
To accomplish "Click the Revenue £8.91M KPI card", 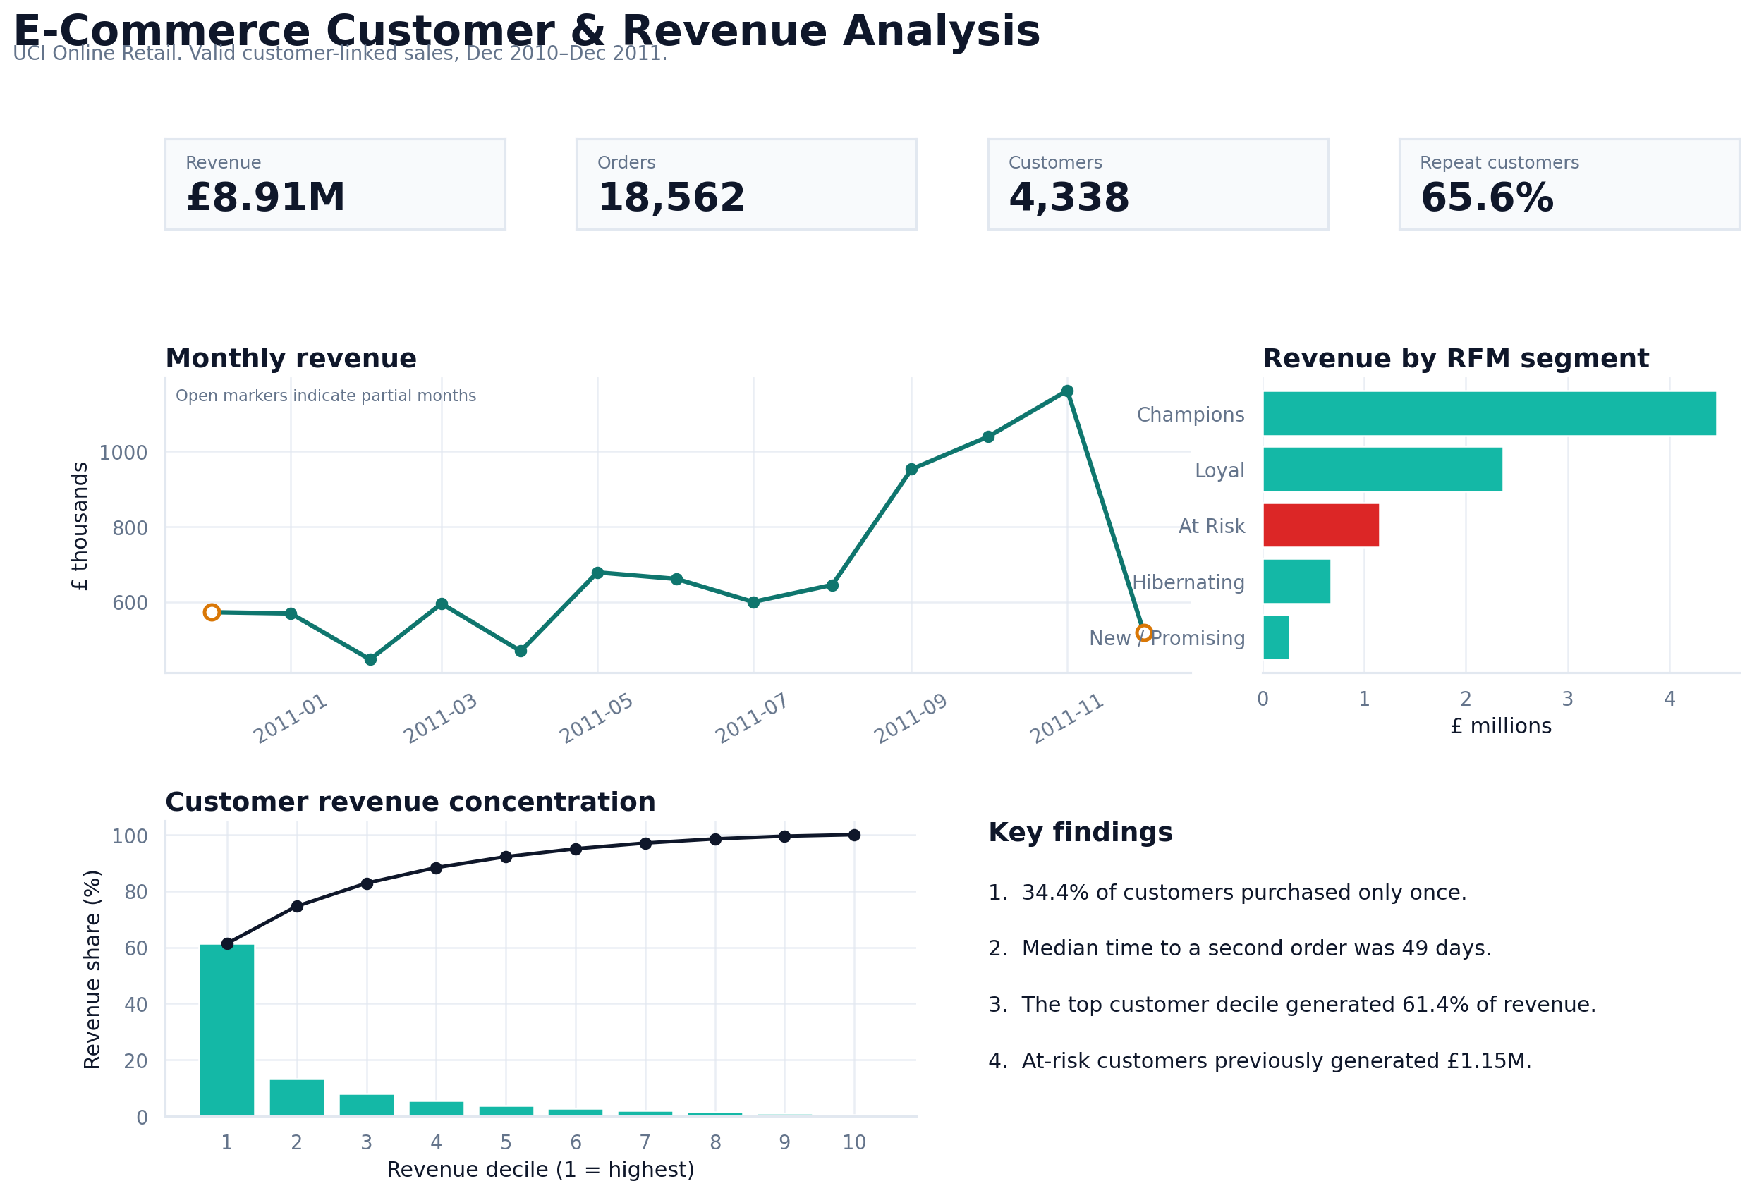I will [335, 184].
